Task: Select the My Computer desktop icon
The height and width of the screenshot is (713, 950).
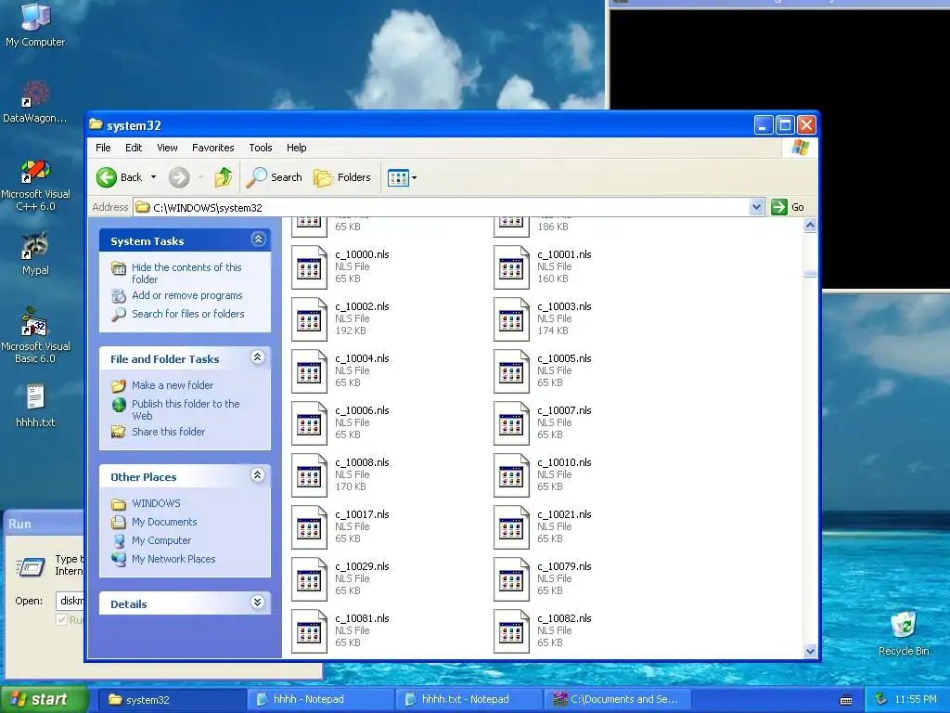Action: click(x=35, y=24)
